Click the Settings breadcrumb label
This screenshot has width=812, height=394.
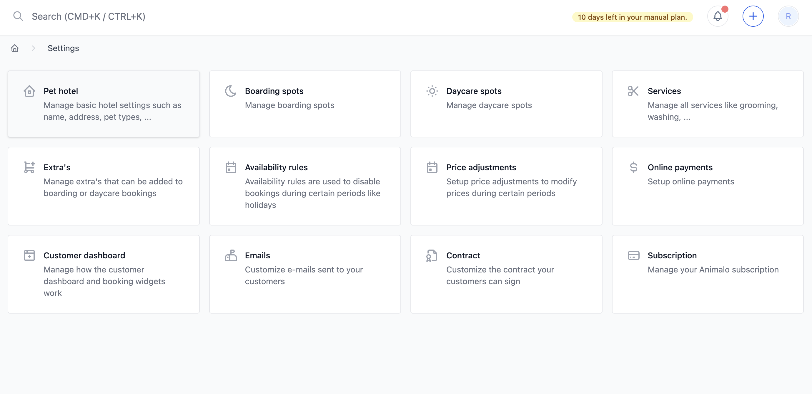(63, 48)
